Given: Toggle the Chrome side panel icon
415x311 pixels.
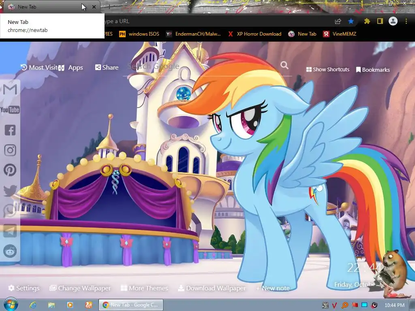Looking at the screenshot, I should (x=380, y=21).
